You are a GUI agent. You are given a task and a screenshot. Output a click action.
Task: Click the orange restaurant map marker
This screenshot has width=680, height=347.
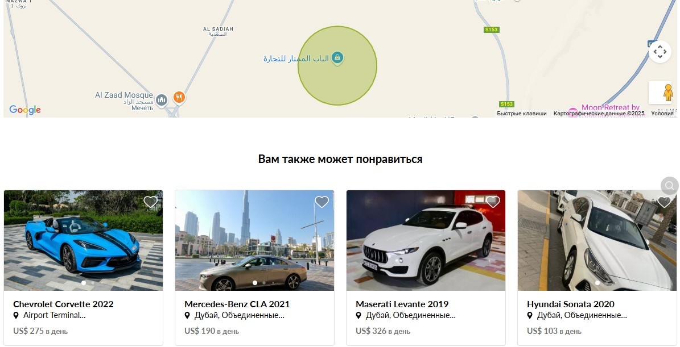pos(179,97)
